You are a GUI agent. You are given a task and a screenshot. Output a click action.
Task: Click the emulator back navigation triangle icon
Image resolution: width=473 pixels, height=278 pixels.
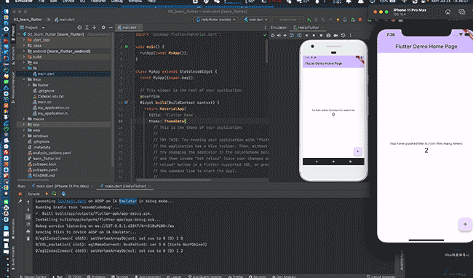pos(307,35)
